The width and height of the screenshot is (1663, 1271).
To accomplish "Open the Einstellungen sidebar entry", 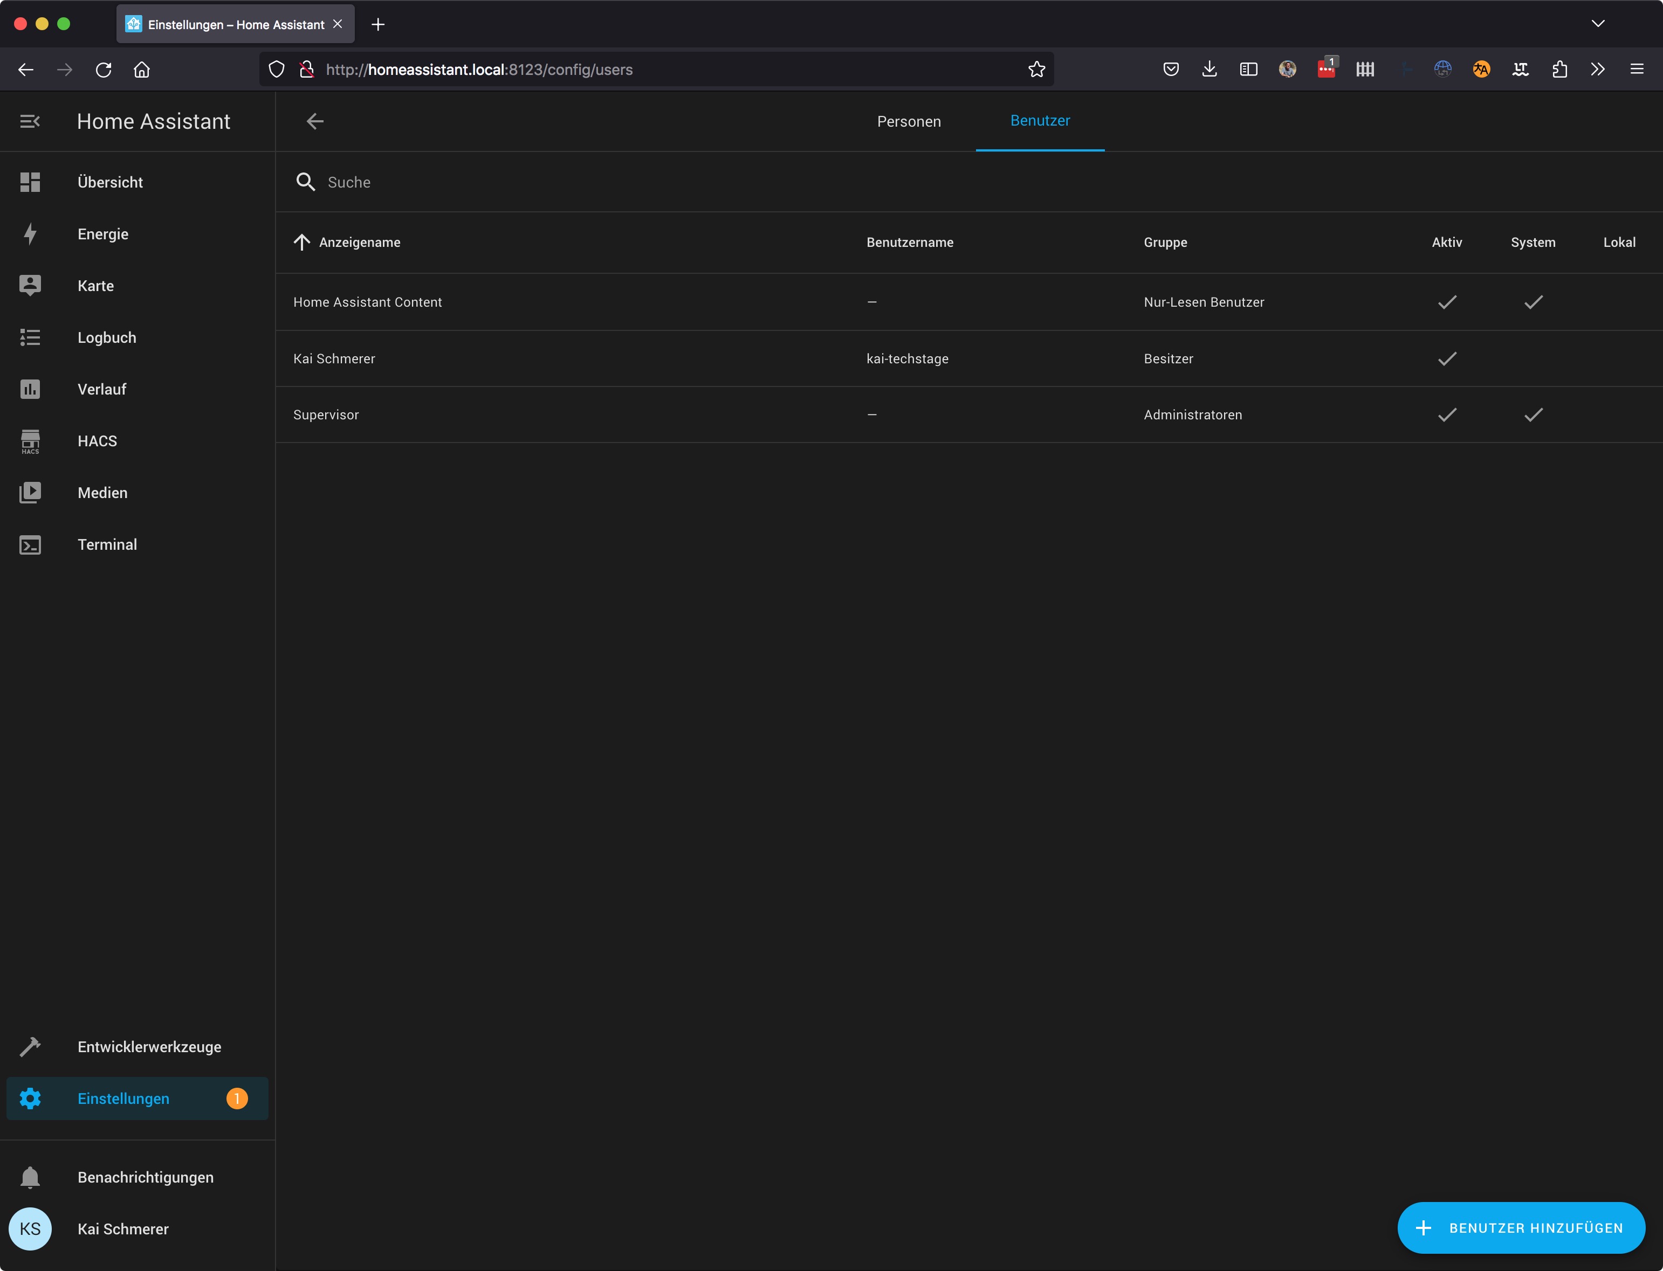I will [123, 1099].
